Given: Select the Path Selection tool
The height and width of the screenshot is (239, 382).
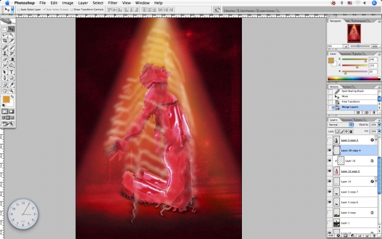Looking at the screenshot, I should (4, 72).
